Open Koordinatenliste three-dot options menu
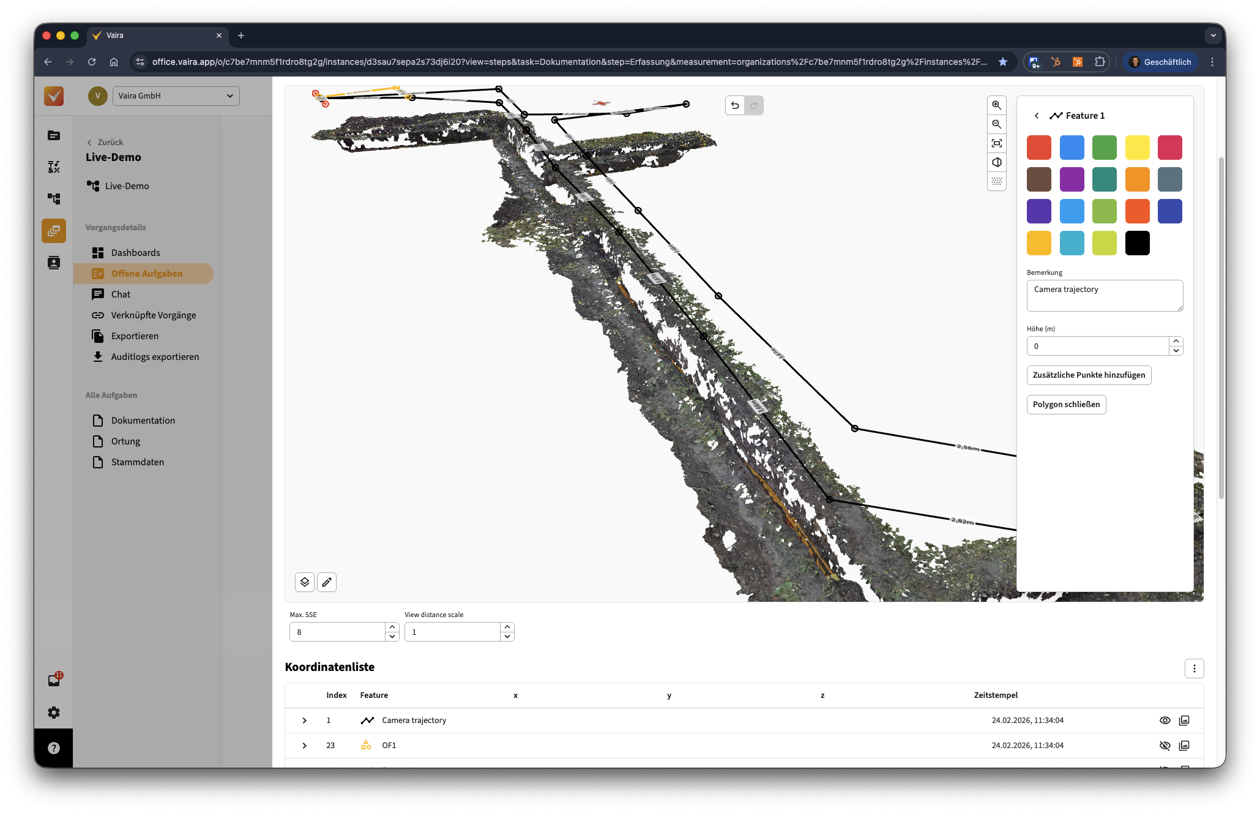The height and width of the screenshot is (813, 1260). click(1194, 669)
